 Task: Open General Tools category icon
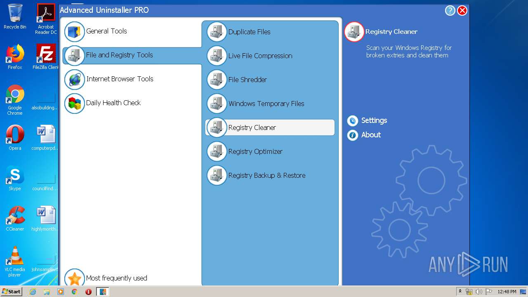click(x=75, y=32)
